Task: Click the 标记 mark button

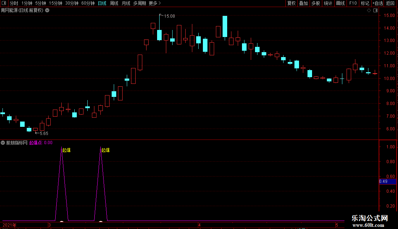Action: [x=365, y=3]
